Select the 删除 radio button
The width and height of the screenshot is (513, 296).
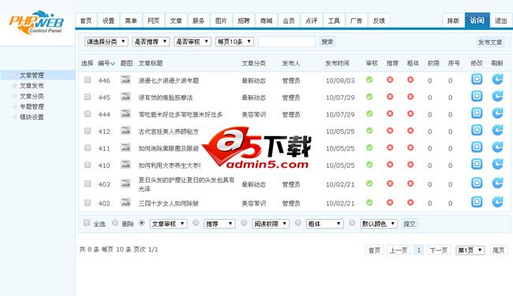115,223
